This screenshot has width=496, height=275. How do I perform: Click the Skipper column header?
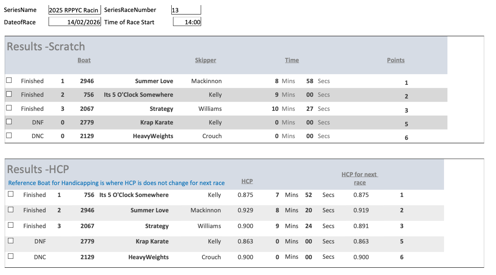pos(205,60)
